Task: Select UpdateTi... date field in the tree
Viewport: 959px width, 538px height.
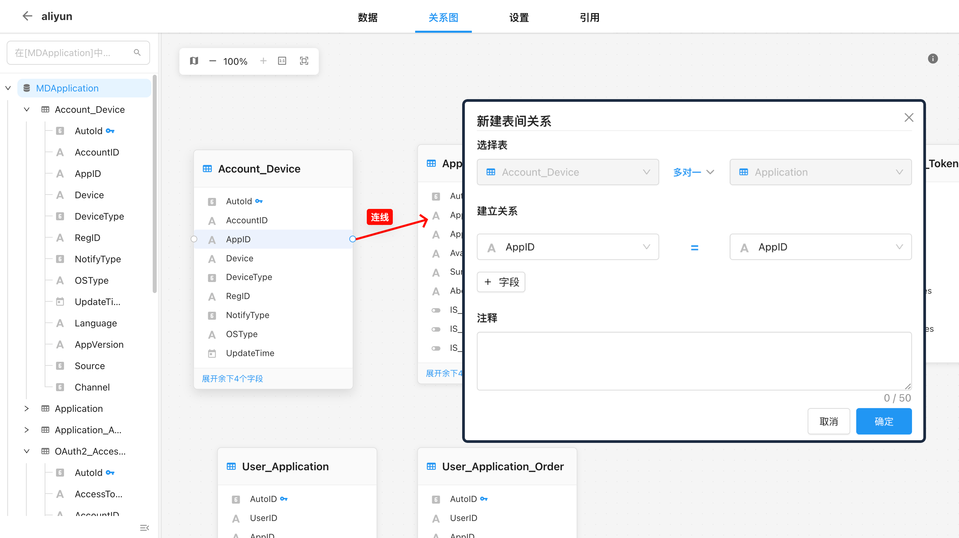Action: tap(97, 302)
